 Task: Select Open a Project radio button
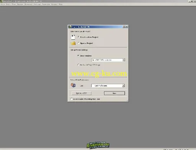[78, 43]
